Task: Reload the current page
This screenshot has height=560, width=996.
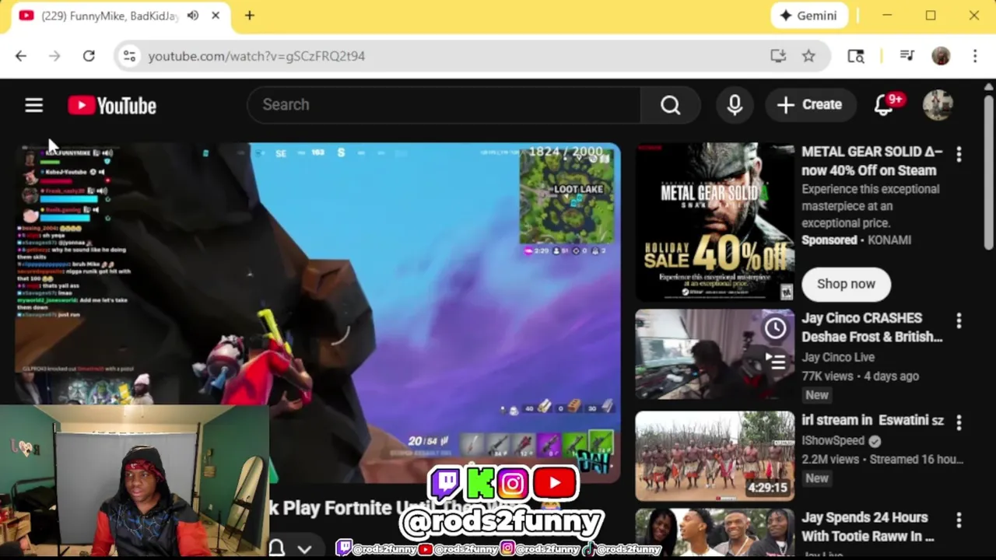Action: (89, 56)
